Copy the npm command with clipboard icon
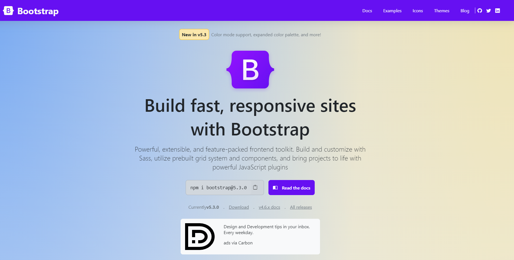The height and width of the screenshot is (260, 514). point(255,188)
